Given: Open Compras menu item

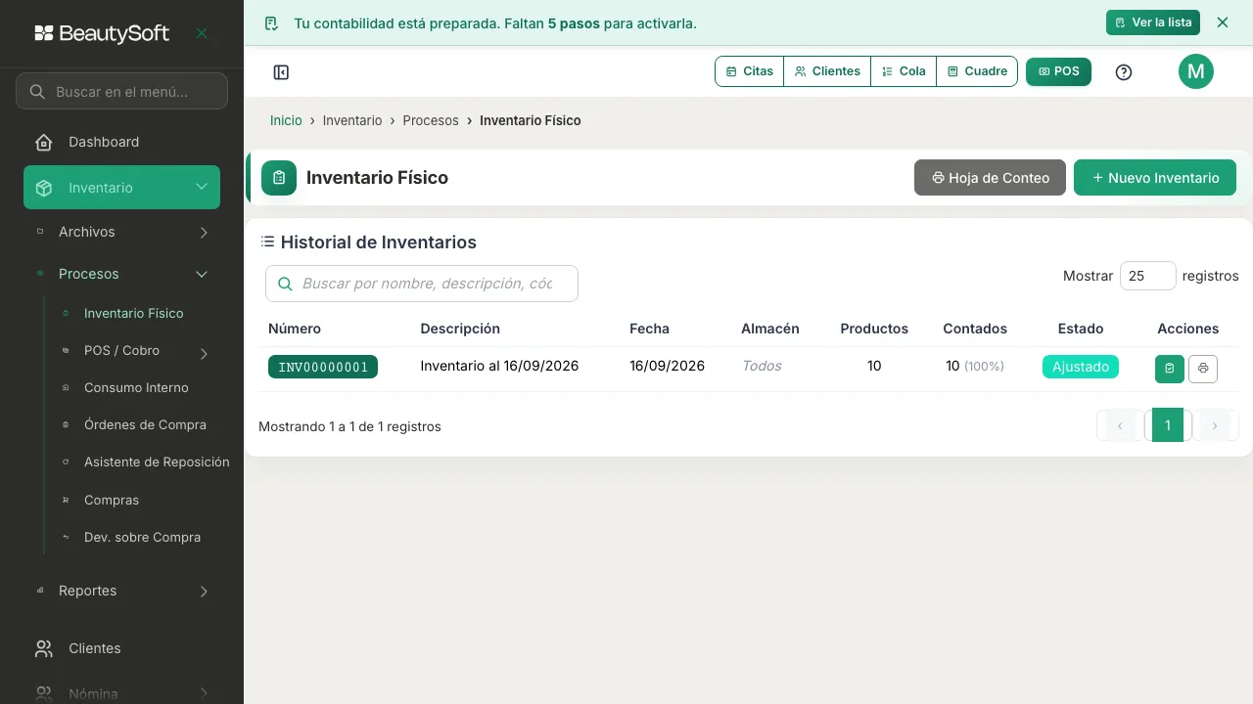Looking at the screenshot, I should tap(112, 501).
